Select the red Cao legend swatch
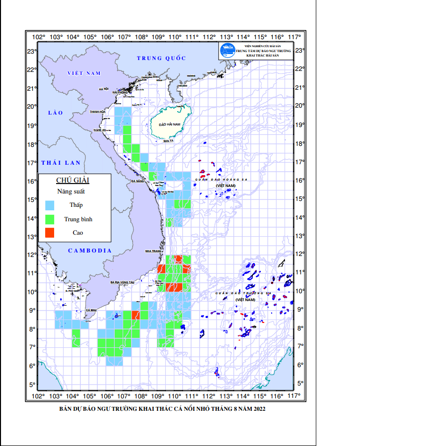Screen dimensions: 429x446 [50, 232]
